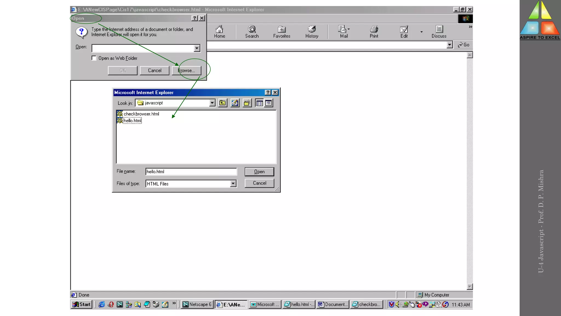
Task: Open the Windows Start menu
Action: pyautogui.click(x=81, y=304)
